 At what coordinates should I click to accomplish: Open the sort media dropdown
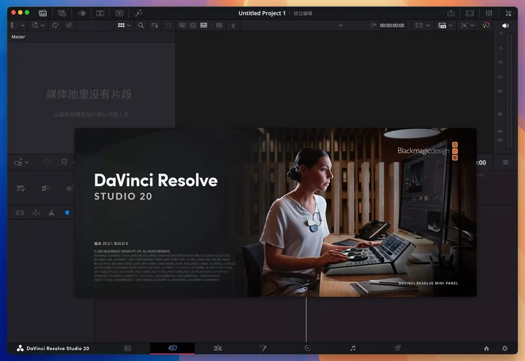[155, 26]
